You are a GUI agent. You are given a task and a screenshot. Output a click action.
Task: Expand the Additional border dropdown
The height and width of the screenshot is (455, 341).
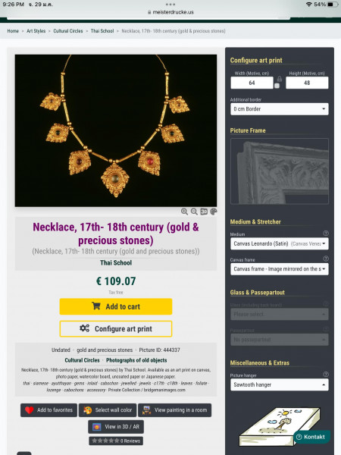[279, 109]
